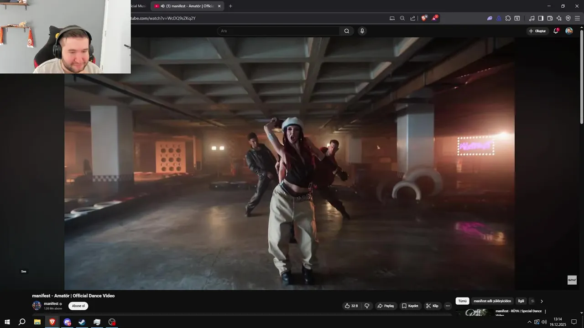This screenshot has height=328, width=584.
Task: Install page as app from address bar
Action: [392, 18]
